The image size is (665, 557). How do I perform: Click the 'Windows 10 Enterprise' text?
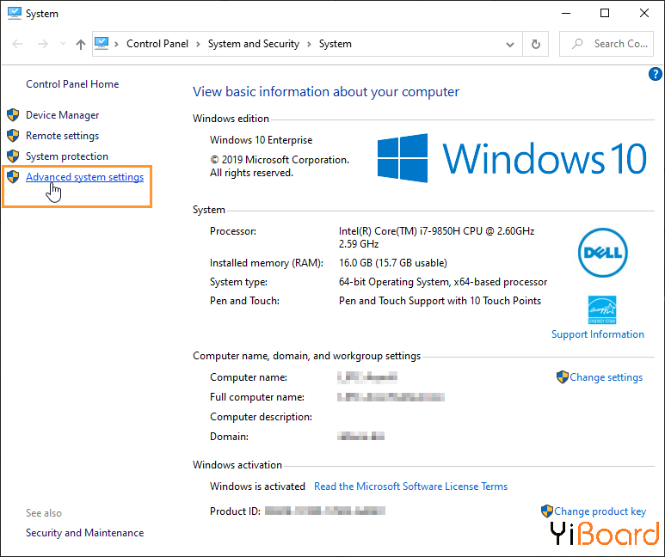pyautogui.click(x=261, y=140)
